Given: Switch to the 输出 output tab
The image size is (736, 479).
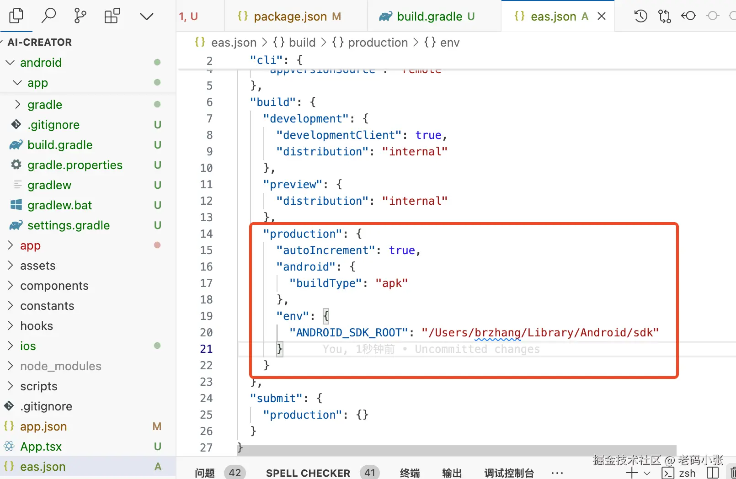Looking at the screenshot, I should click(452, 473).
